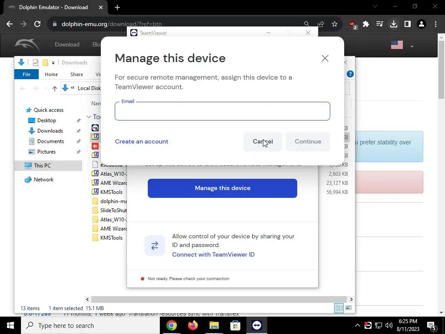The image size is (445, 334).
Task: Show hidden system tray icons
Action: [358, 325]
